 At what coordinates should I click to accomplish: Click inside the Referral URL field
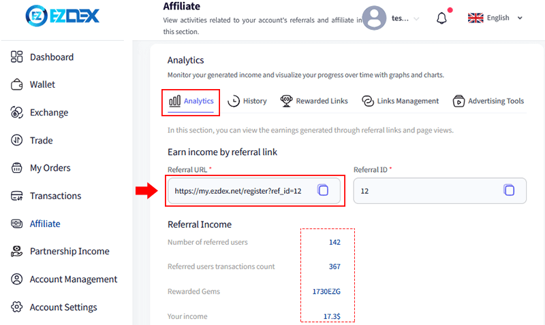tap(238, 192)
